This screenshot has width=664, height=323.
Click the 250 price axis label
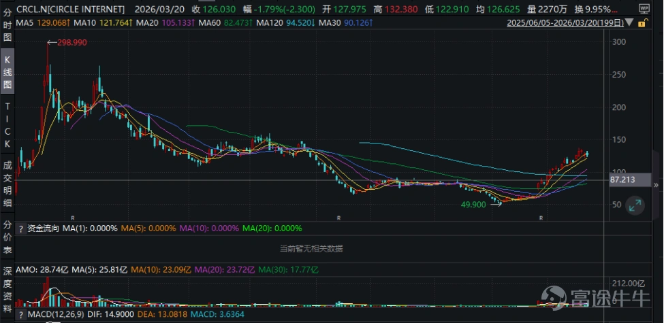618,75
